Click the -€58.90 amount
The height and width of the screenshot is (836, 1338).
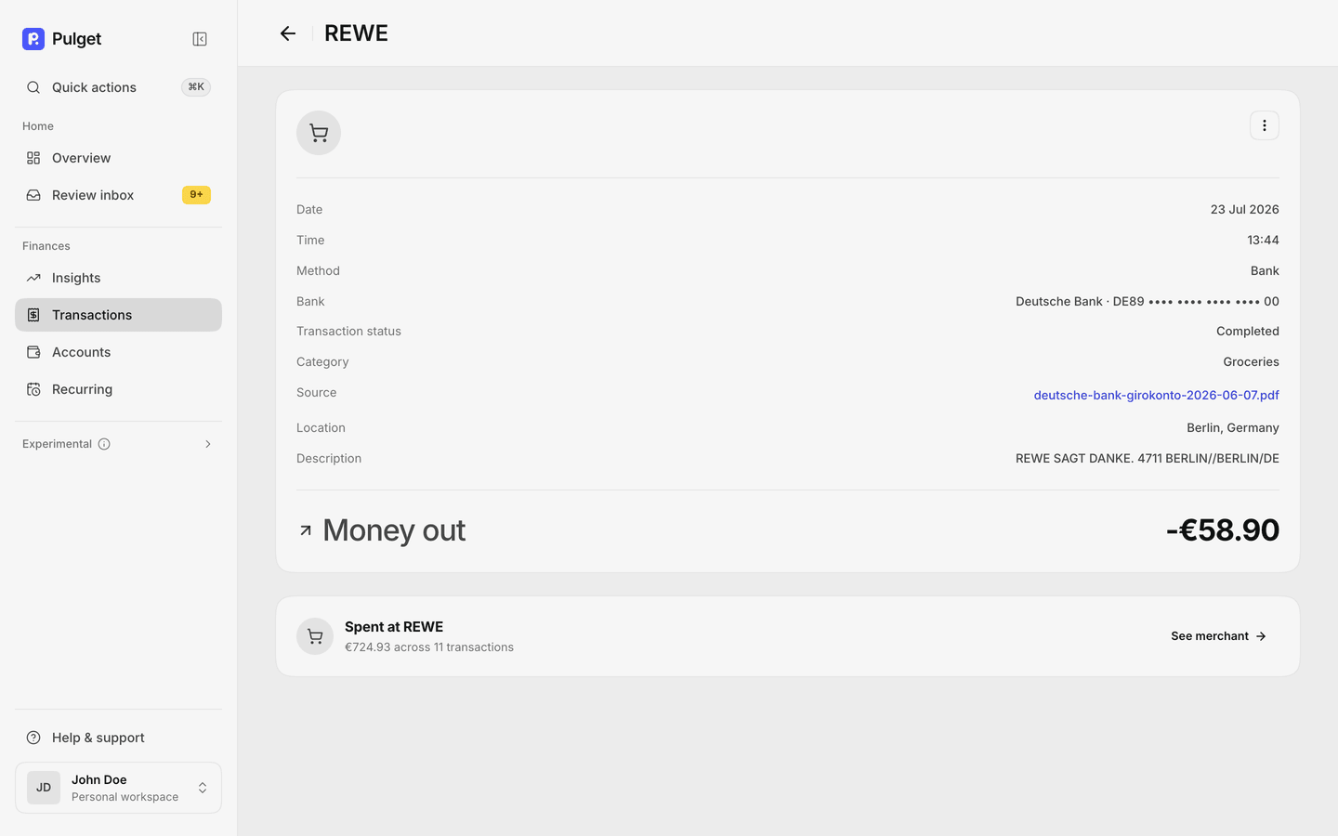[x=1222, y=530]
